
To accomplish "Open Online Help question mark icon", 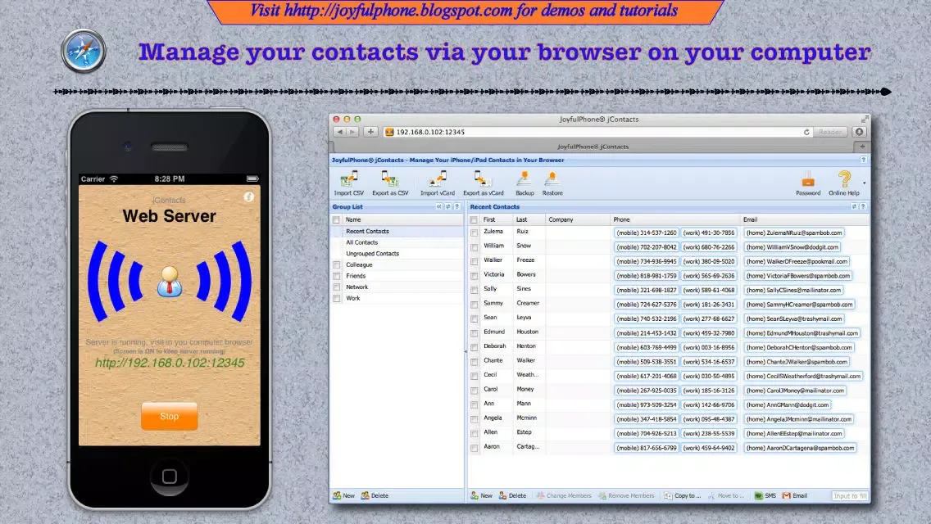I will point(844,183).
